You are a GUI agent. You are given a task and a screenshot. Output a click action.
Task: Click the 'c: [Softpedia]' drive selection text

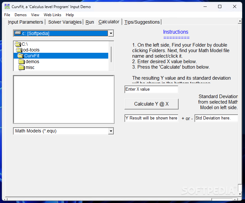(36, 33)
